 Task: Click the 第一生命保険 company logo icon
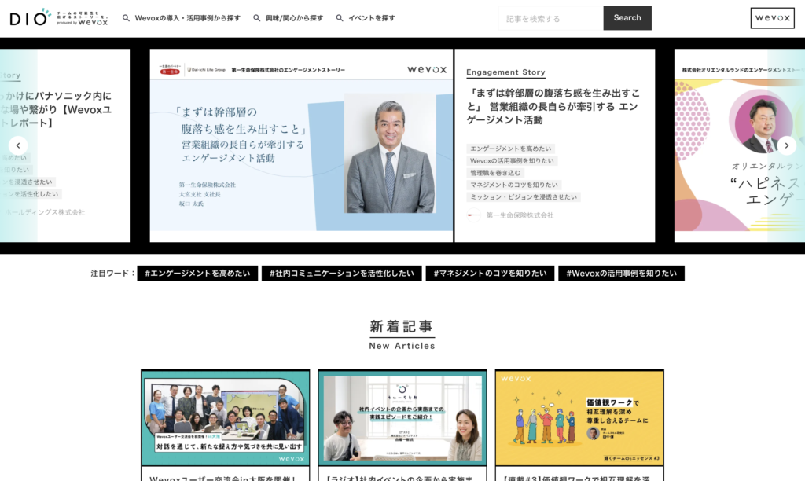click(x=474, y=215)
